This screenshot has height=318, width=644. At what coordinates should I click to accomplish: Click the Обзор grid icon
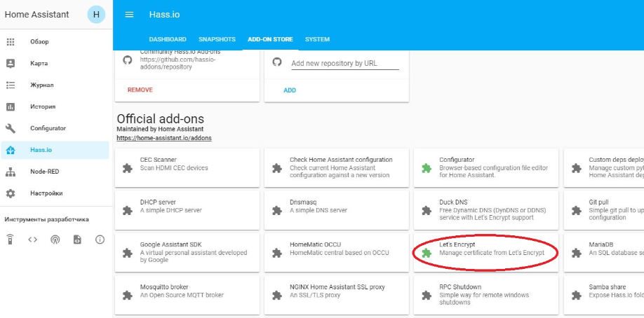point(11,42)
